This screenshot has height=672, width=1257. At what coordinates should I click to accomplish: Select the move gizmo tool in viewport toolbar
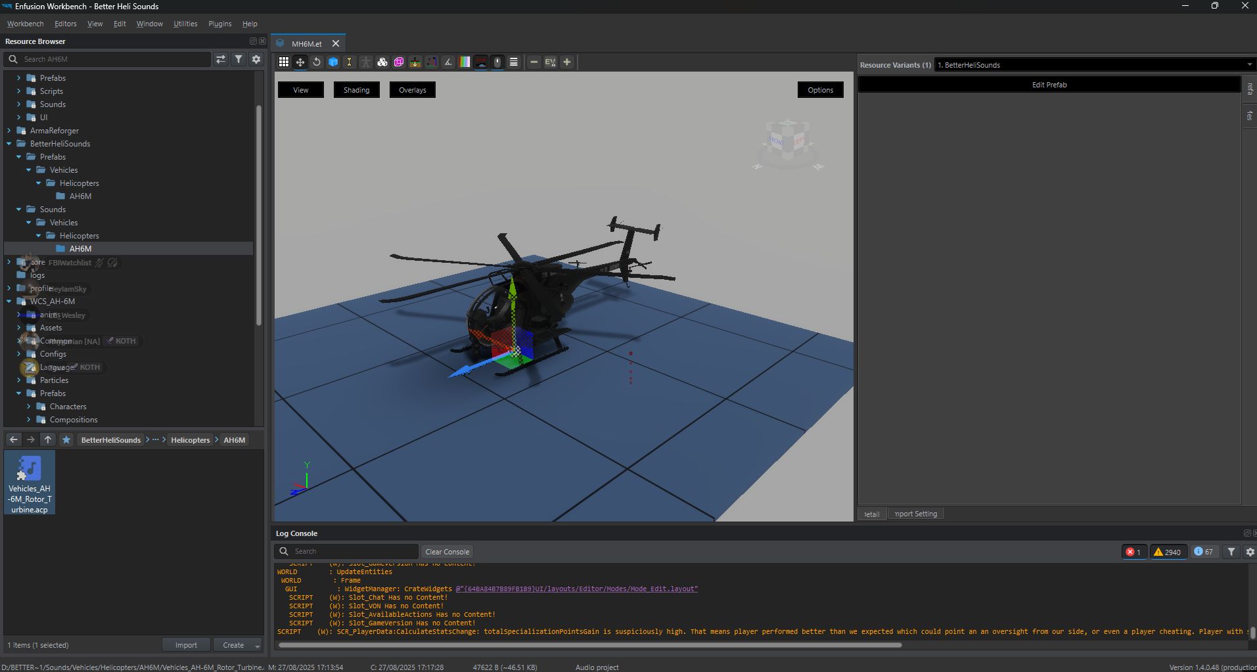point(300,62)
